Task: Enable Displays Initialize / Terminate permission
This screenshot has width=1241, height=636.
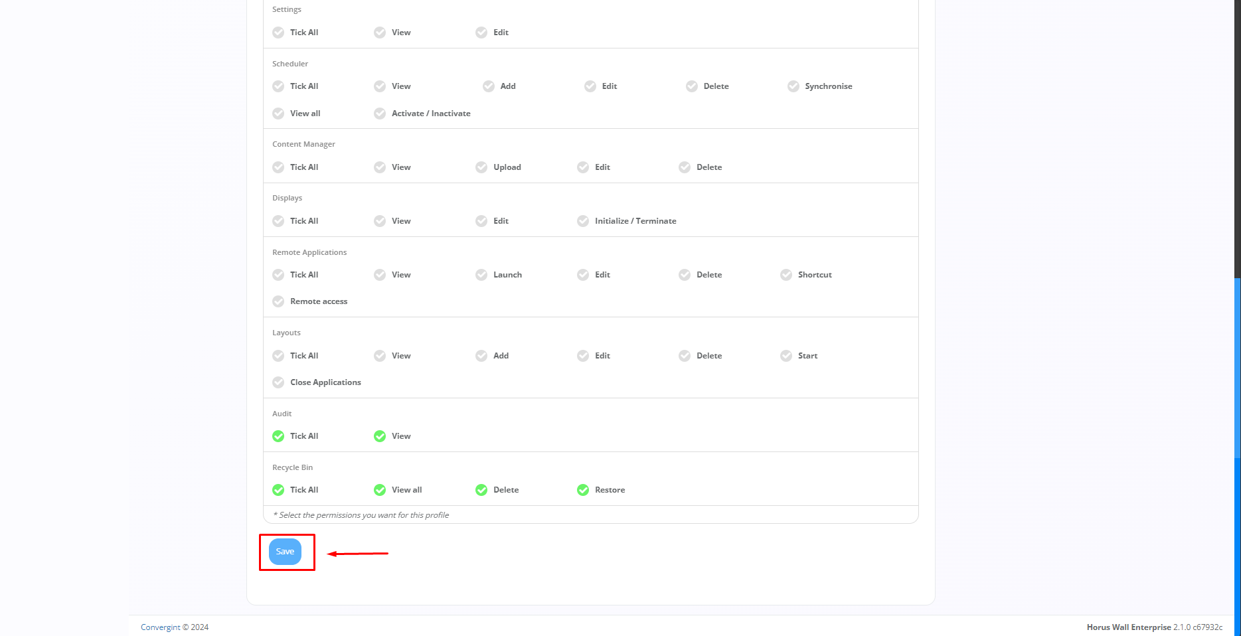Action: (583, 221)
